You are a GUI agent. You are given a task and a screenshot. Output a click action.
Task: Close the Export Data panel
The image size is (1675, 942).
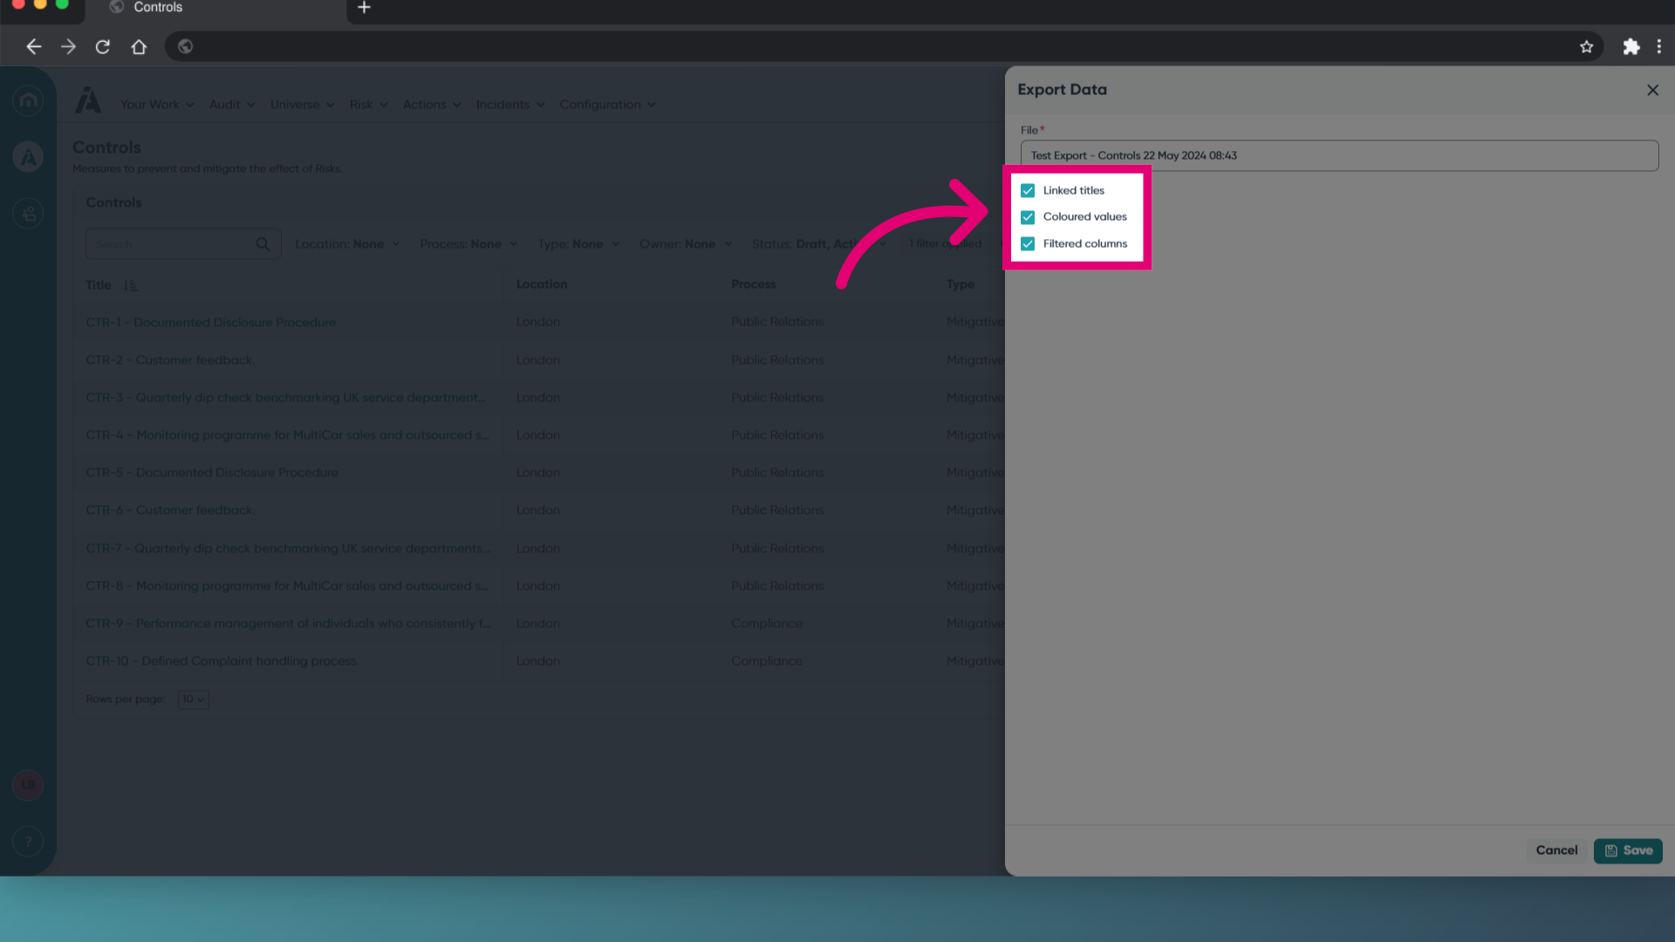coord(1652,90)
